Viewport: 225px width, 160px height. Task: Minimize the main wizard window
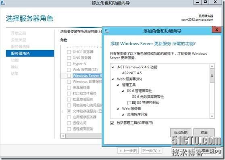point(198,2)
